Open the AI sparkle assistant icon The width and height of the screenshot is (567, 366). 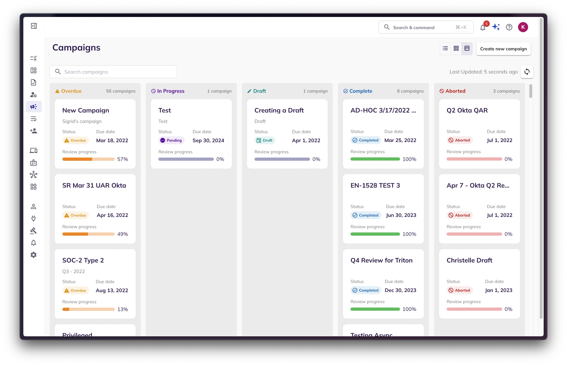click(496, 27)
